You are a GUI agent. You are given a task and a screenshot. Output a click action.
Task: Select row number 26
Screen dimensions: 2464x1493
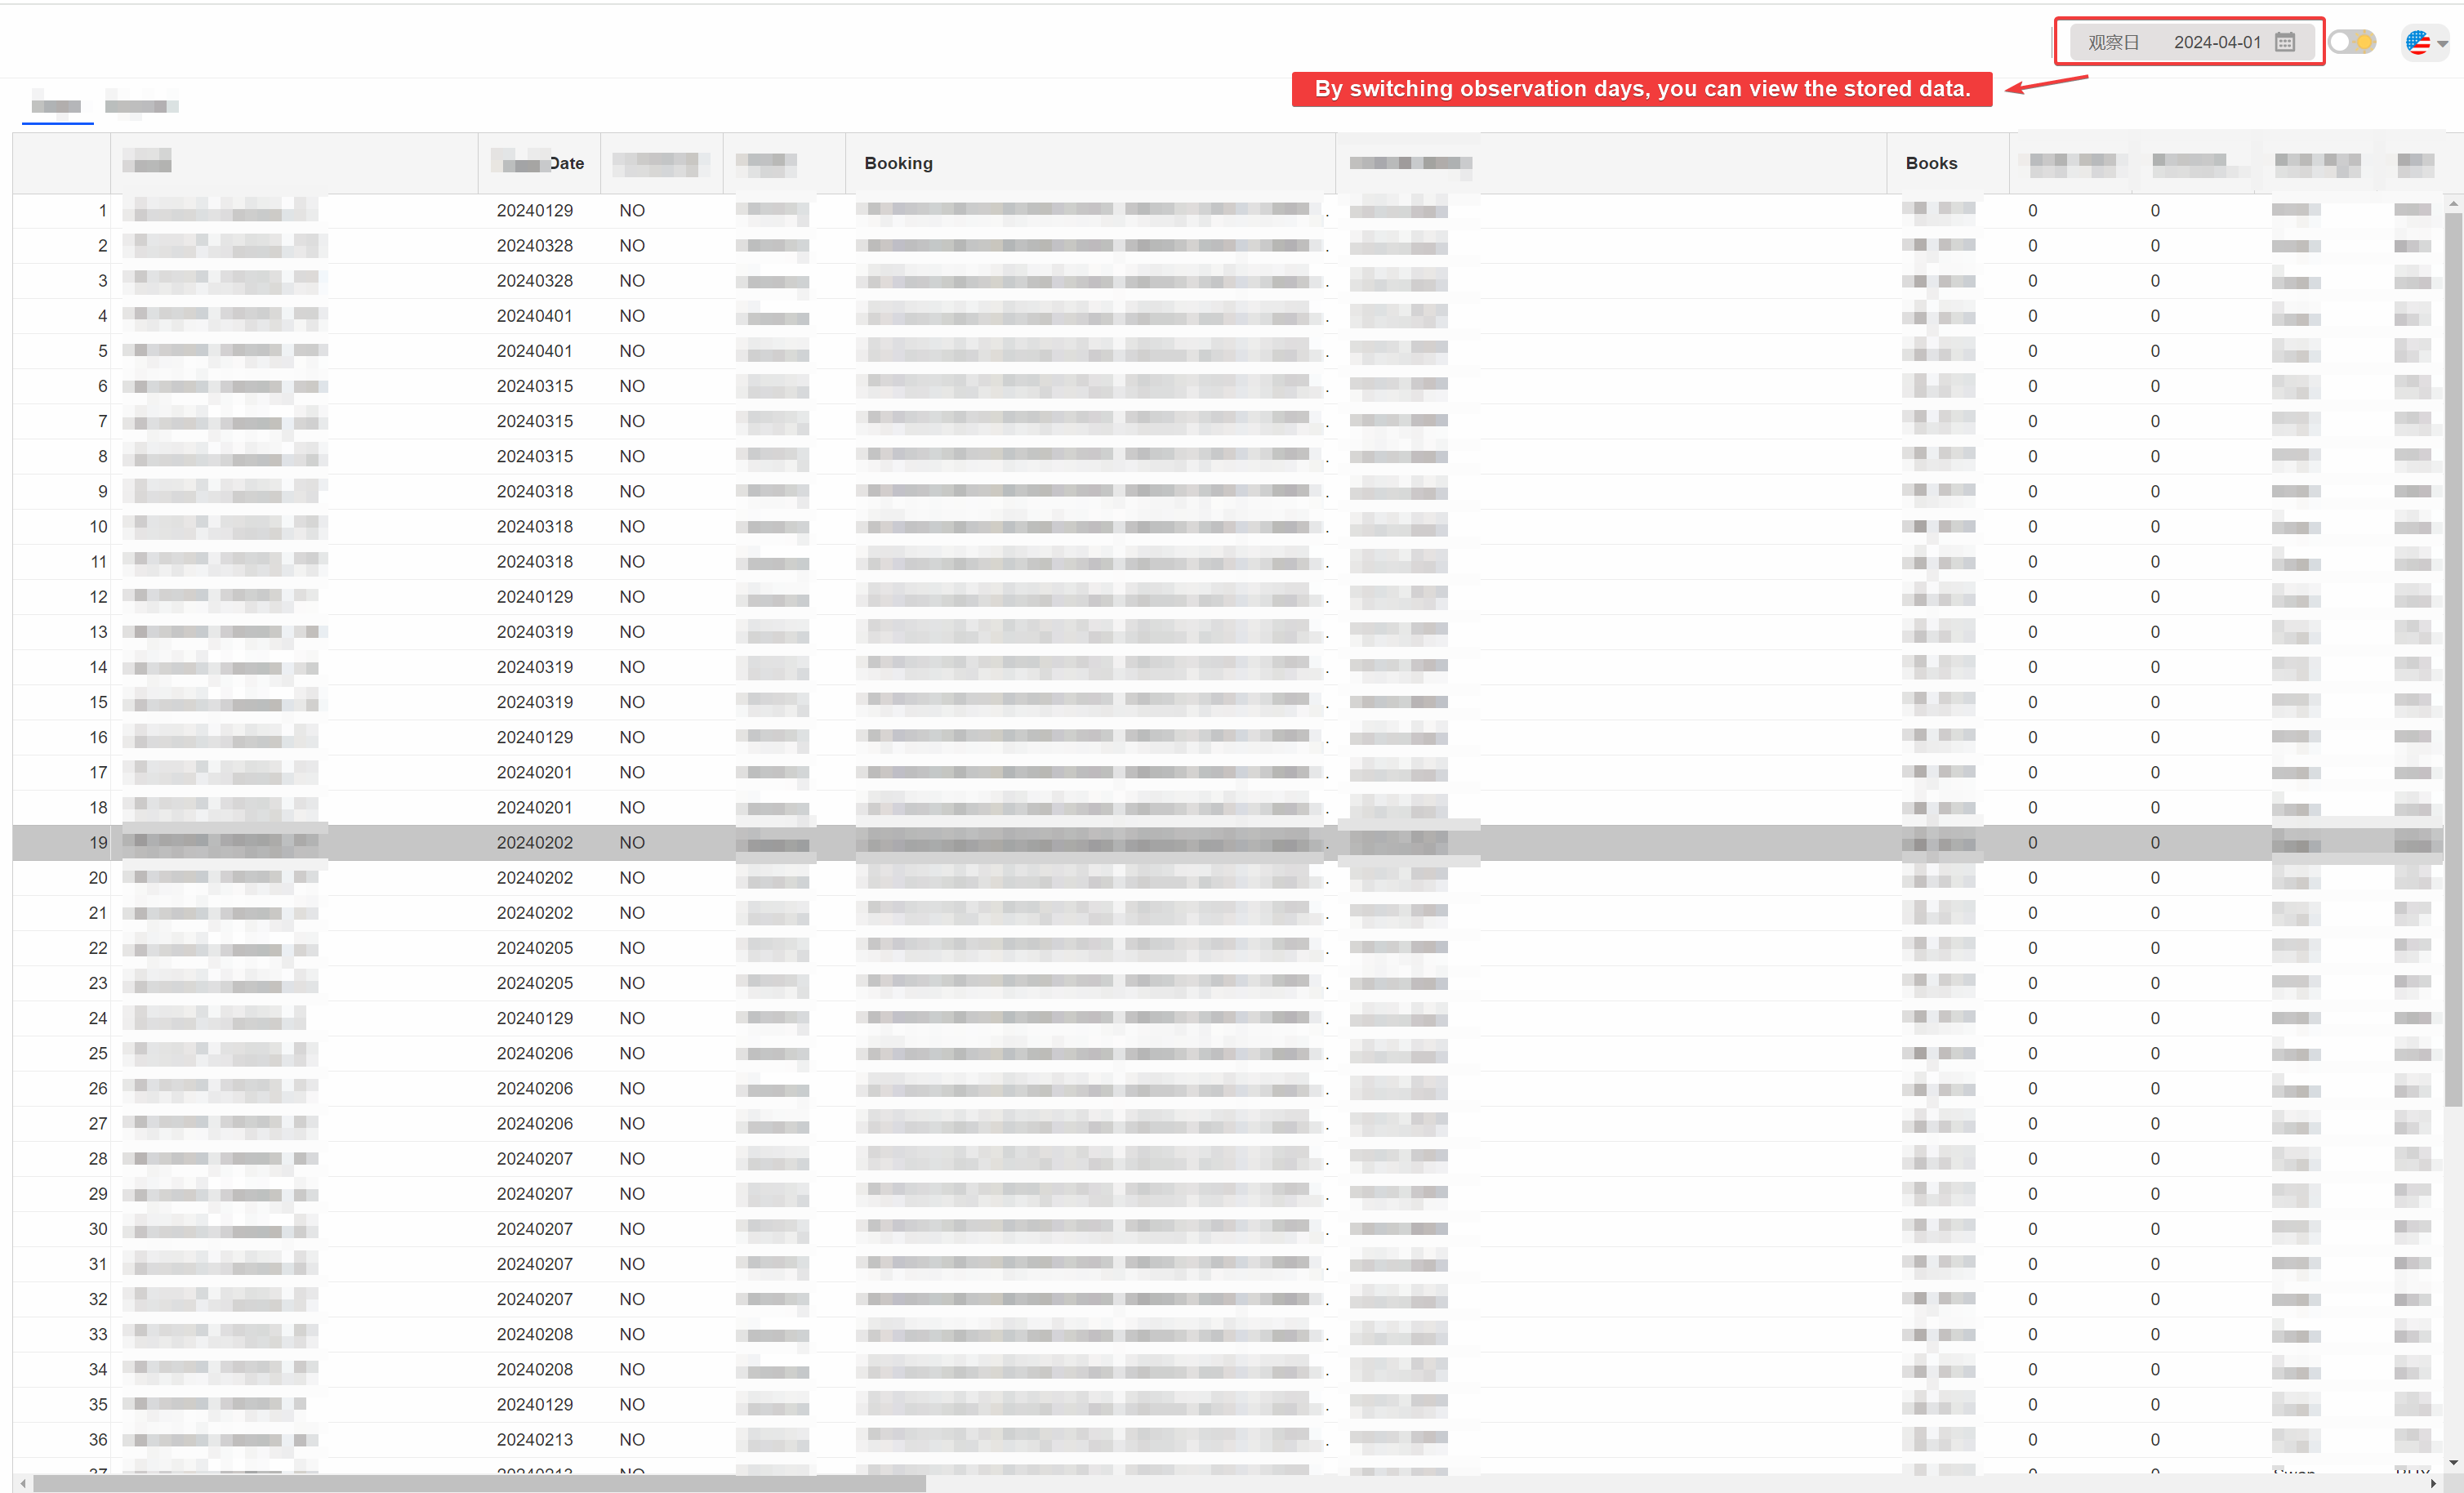[98, 1088]
